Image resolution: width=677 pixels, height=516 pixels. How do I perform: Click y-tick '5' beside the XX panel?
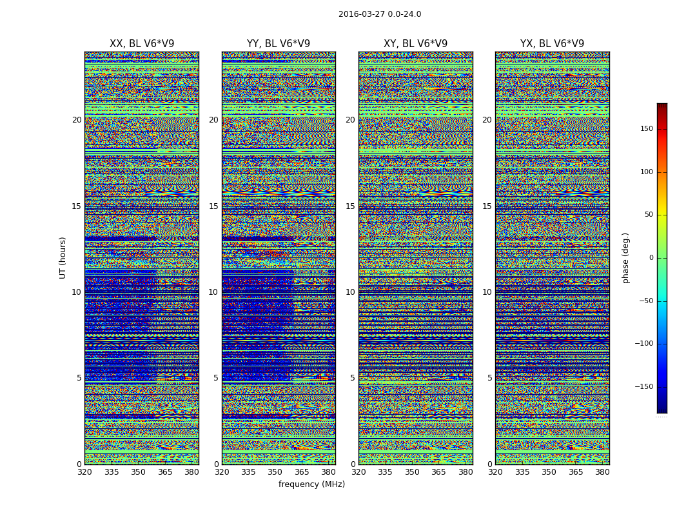79,378
